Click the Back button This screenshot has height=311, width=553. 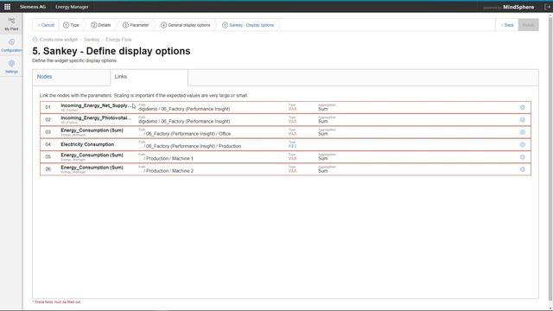coord(507,25)
